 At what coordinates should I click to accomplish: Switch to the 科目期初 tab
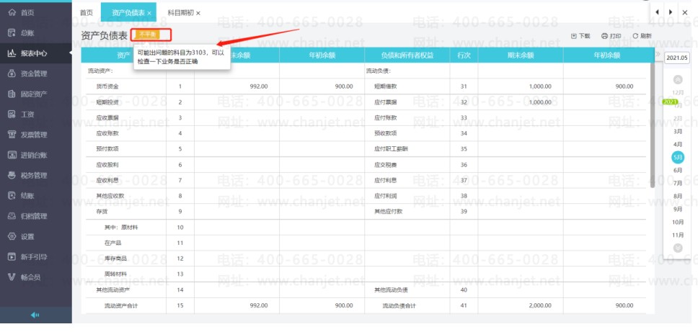pyautogui.click(x=181, y=13)
